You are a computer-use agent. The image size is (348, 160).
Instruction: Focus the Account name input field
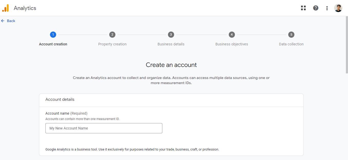(104, 128)
